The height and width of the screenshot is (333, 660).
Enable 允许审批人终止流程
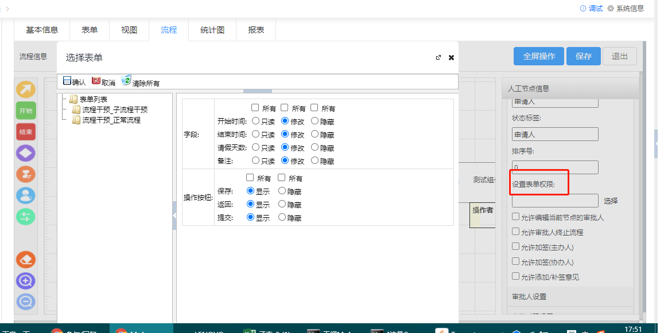click(515, 232)
